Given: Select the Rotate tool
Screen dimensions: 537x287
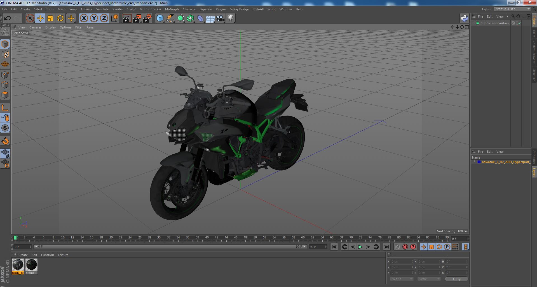Looking at the screenshot, I should click(x=60, y=18).
